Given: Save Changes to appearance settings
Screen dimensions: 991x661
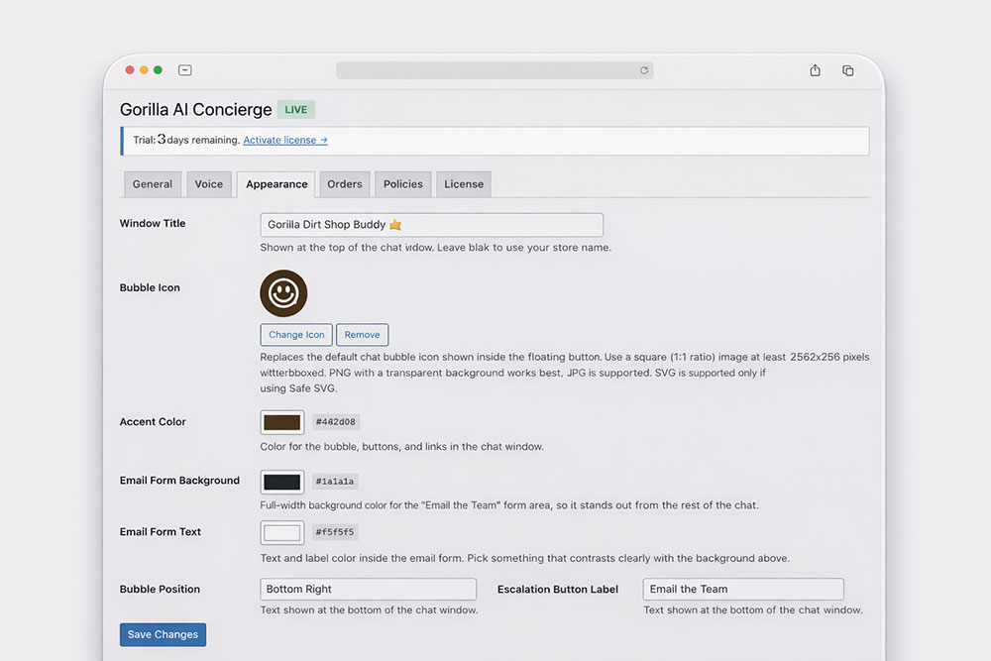Looking at the screenshot, I should 163,635.
